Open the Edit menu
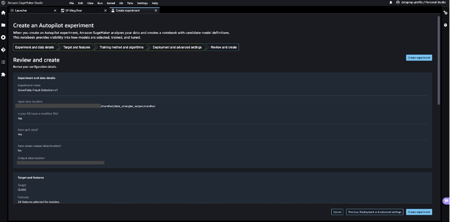The height and width of the screenshot is (222, 450). pos(81,3)
